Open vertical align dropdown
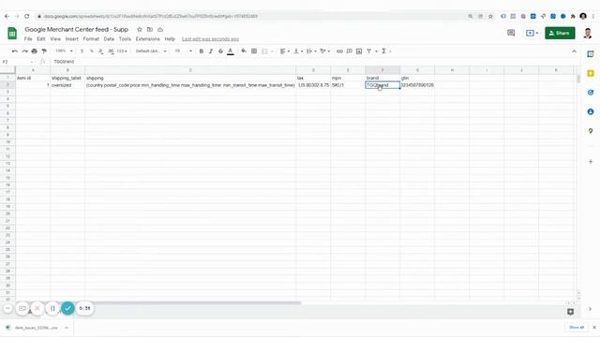This screenshot has width=600, height=337. click(298, 51)
